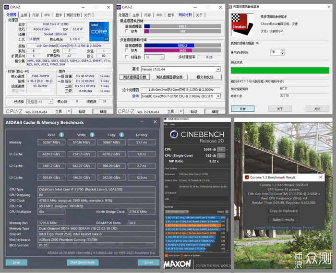This screenshot has height=273, width=336.
Task: Click Copy to clipboard in Corona
Action: pos(283,211)
